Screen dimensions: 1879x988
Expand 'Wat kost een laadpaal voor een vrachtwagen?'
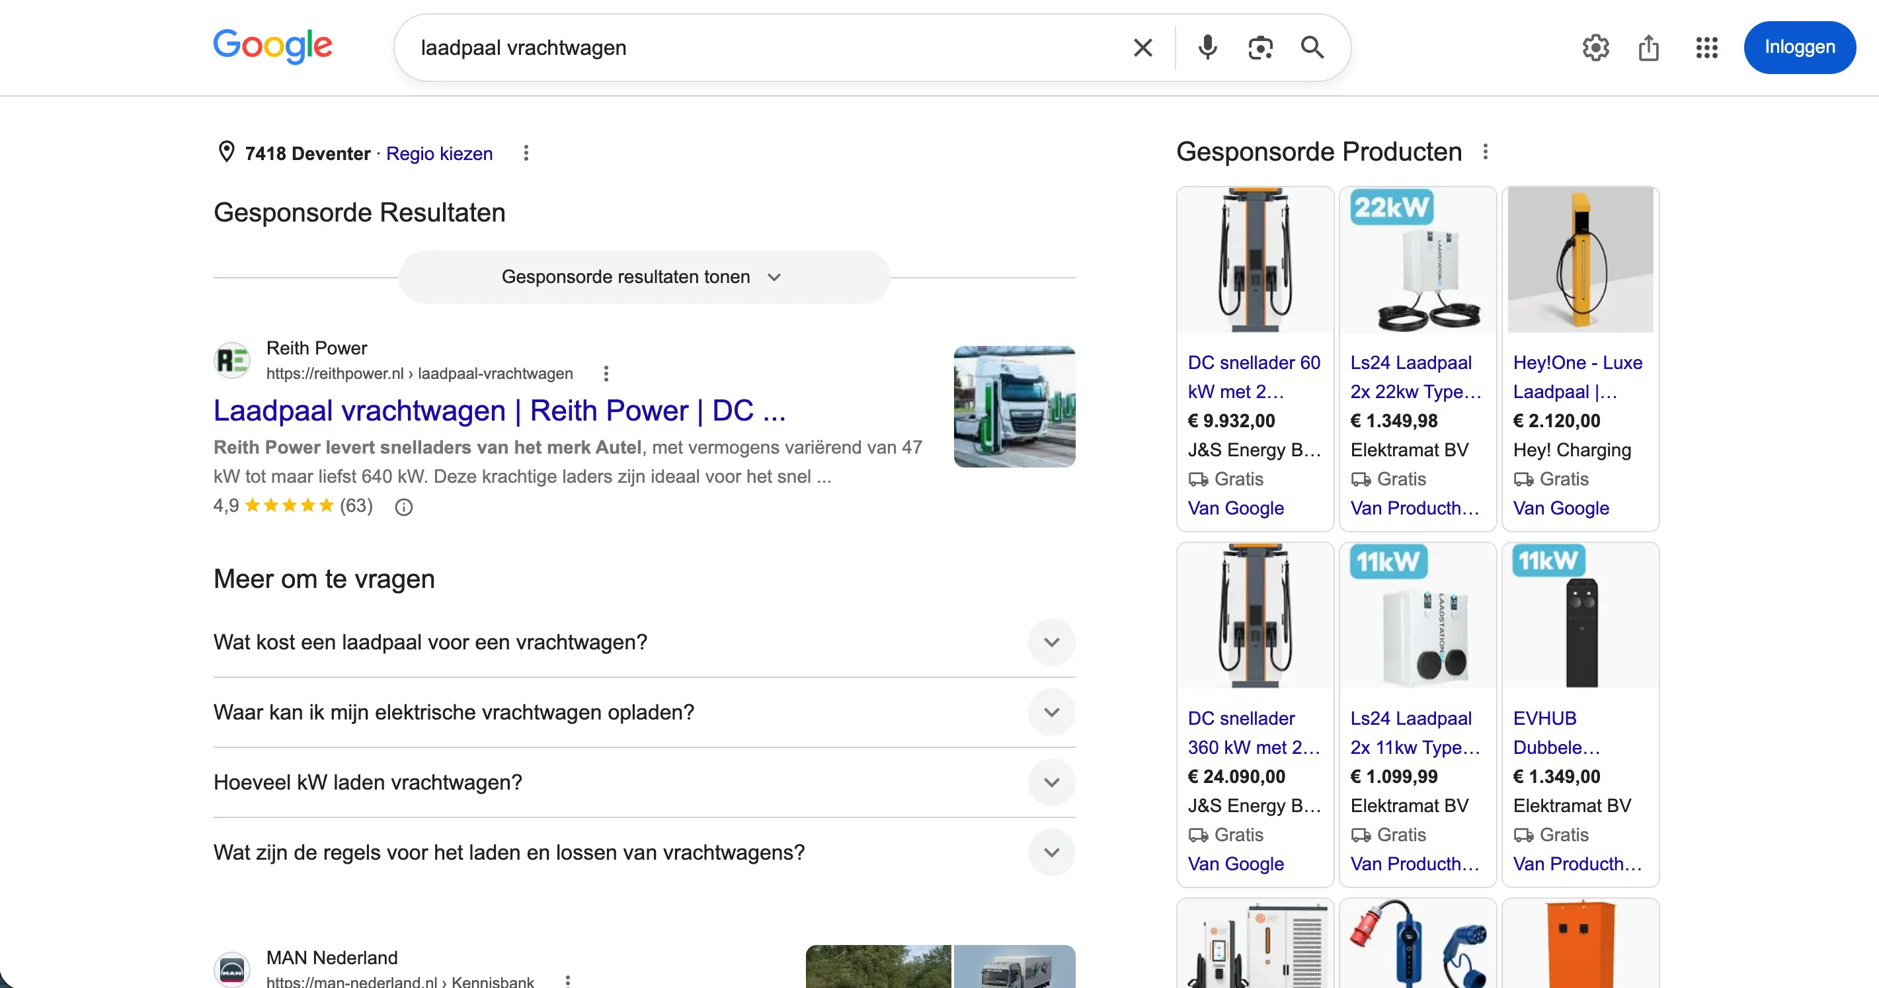(643, 642)
